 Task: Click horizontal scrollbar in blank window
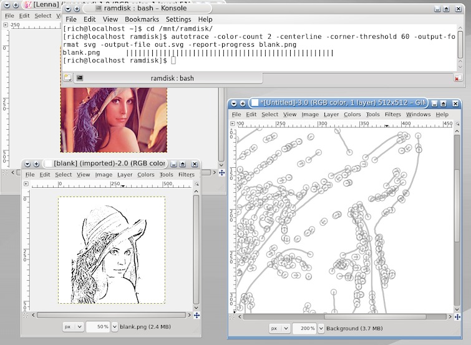[111, 315]
